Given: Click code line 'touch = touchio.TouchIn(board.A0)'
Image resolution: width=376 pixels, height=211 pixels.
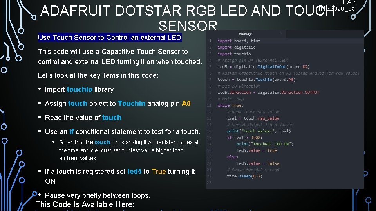Looking at the screenshot, I should [257, 80].
